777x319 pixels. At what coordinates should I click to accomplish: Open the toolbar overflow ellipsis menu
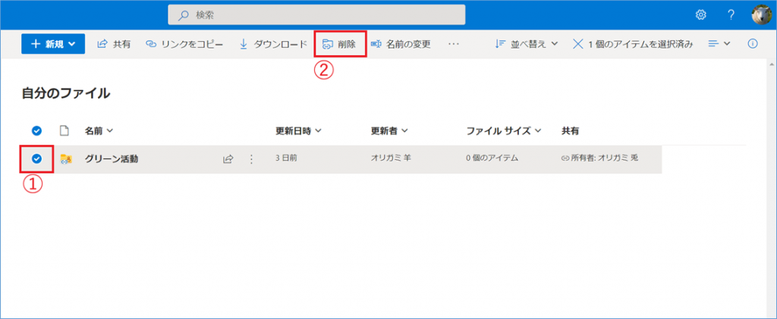pyautogui.click(x=454, y=44)
